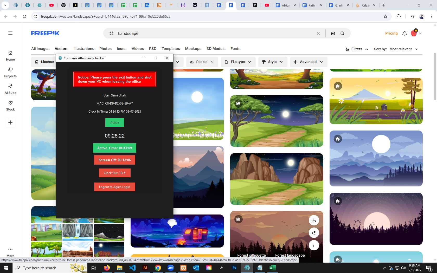Open AI edit sparkle on Forest image
Screen dimensions: 437x273
pos(314,233)
